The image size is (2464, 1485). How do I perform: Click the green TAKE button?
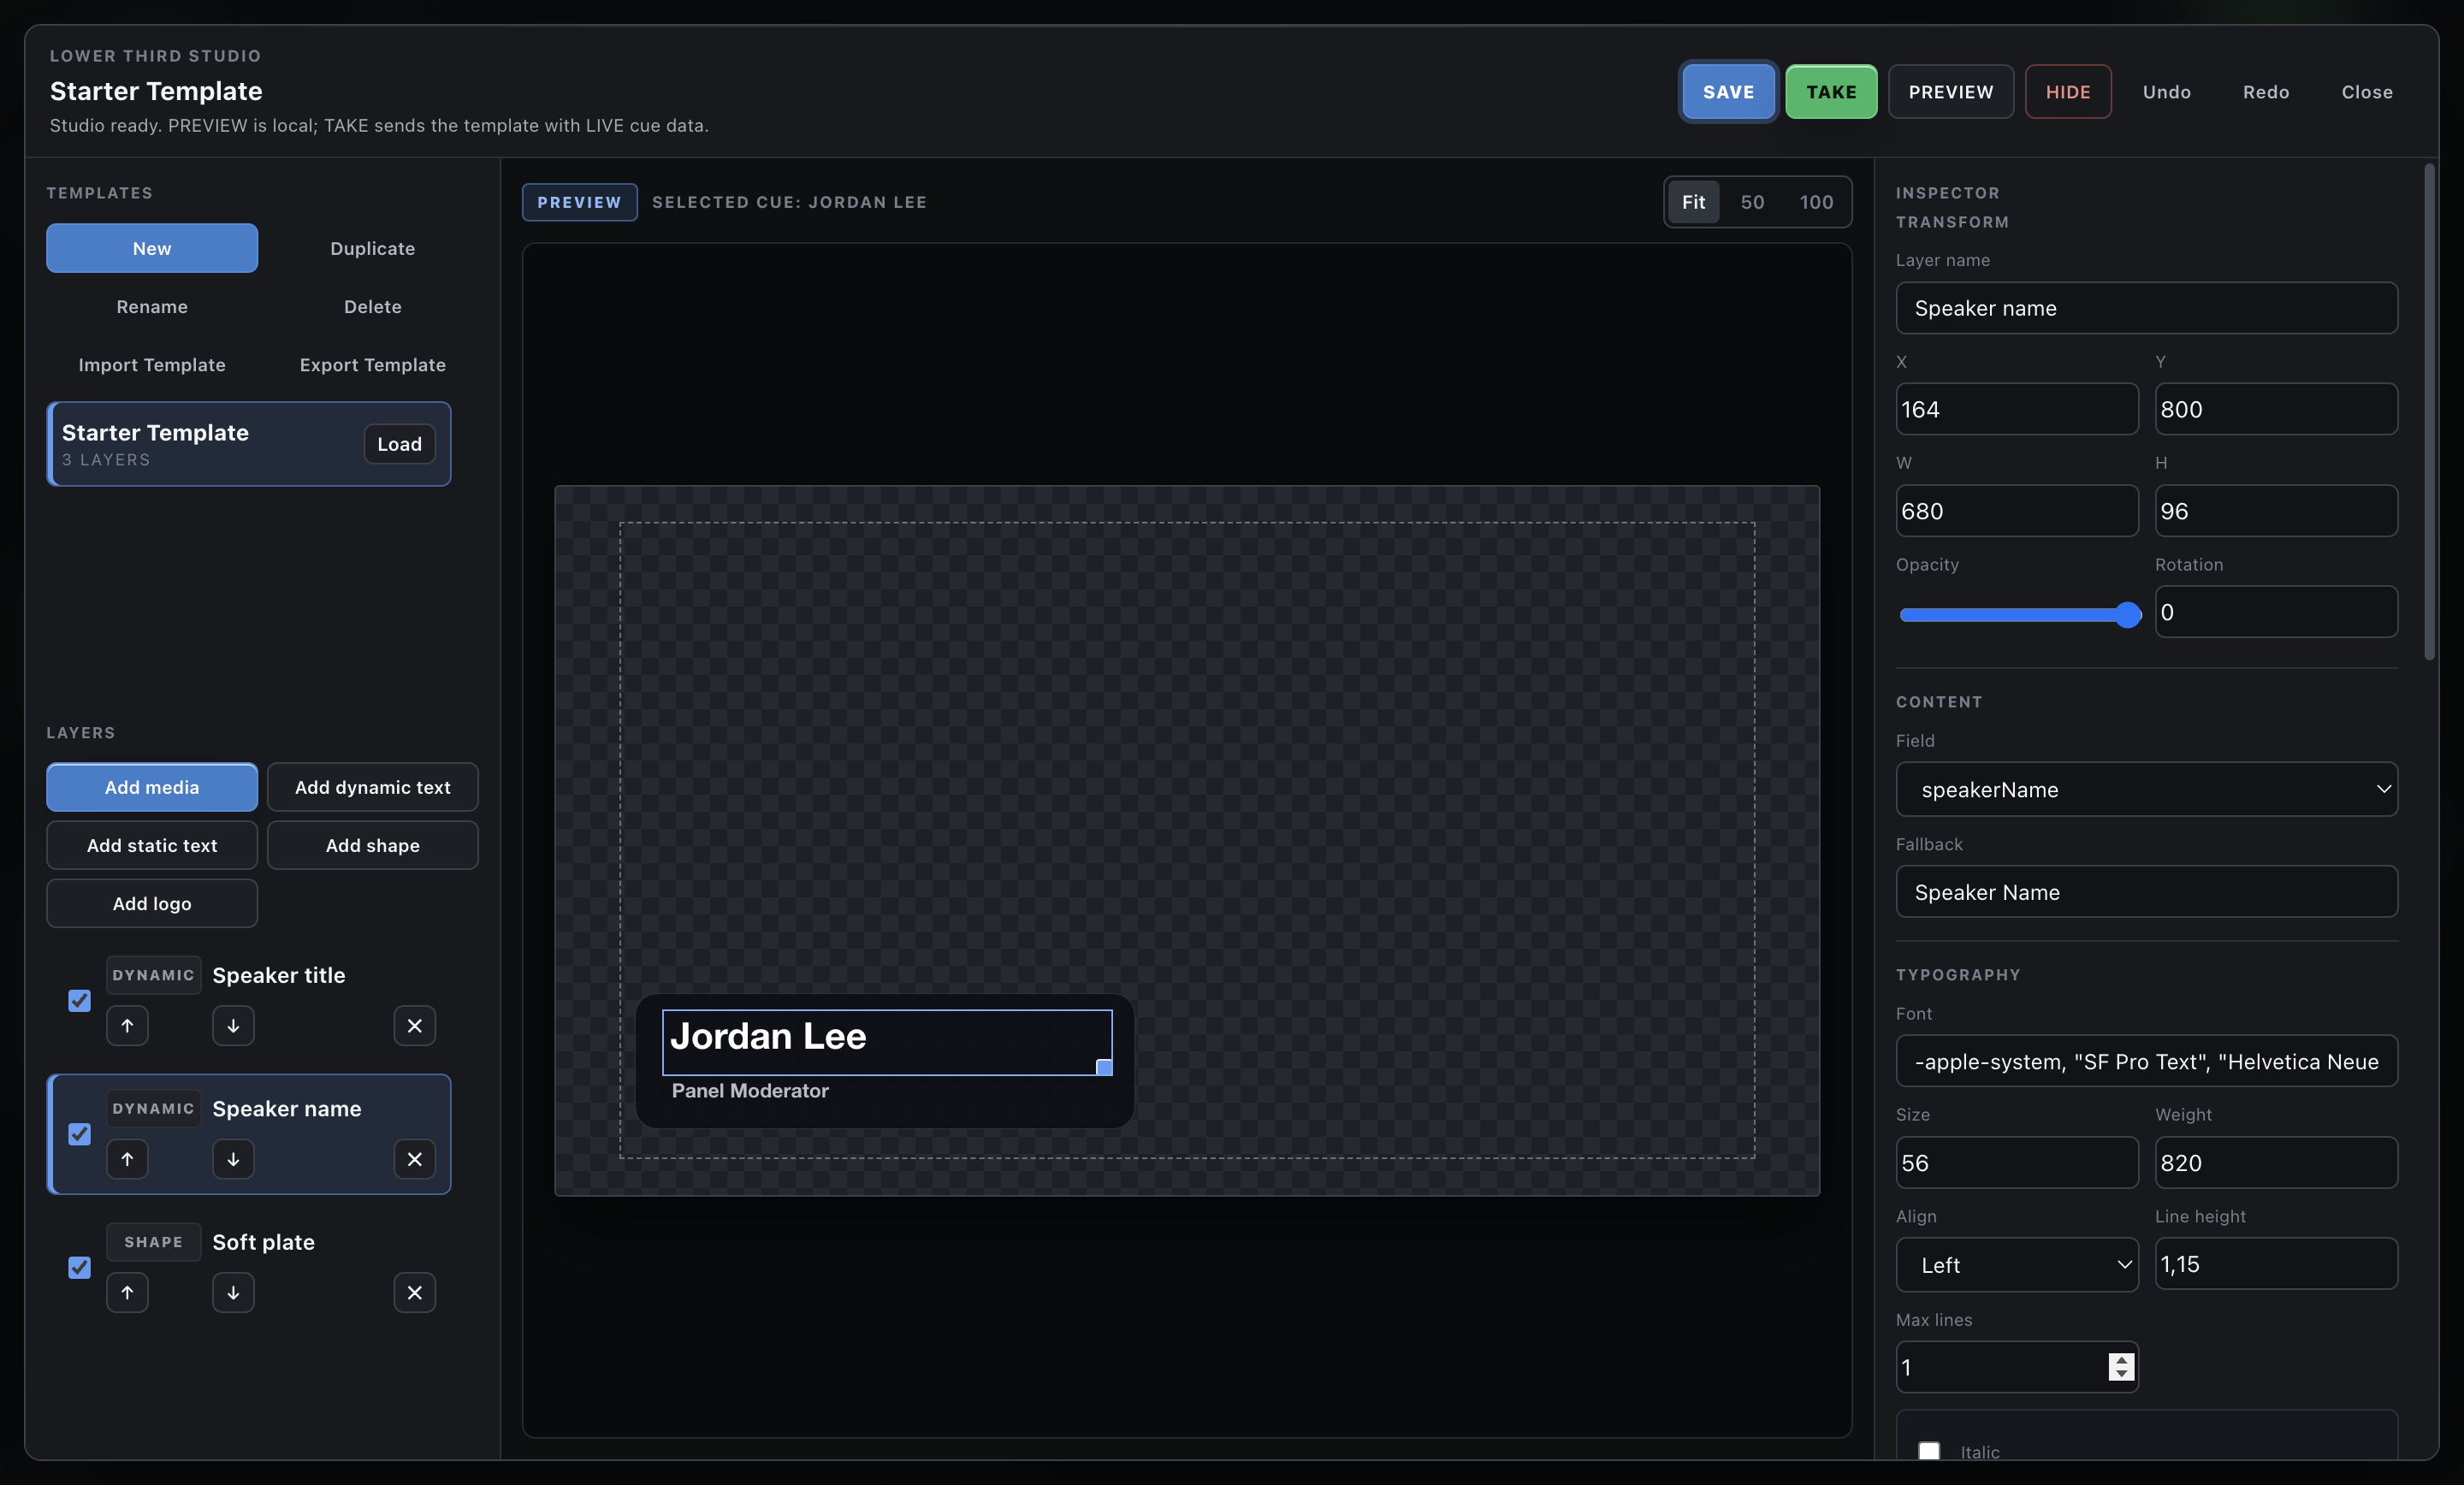click(x=1831, y=91)
